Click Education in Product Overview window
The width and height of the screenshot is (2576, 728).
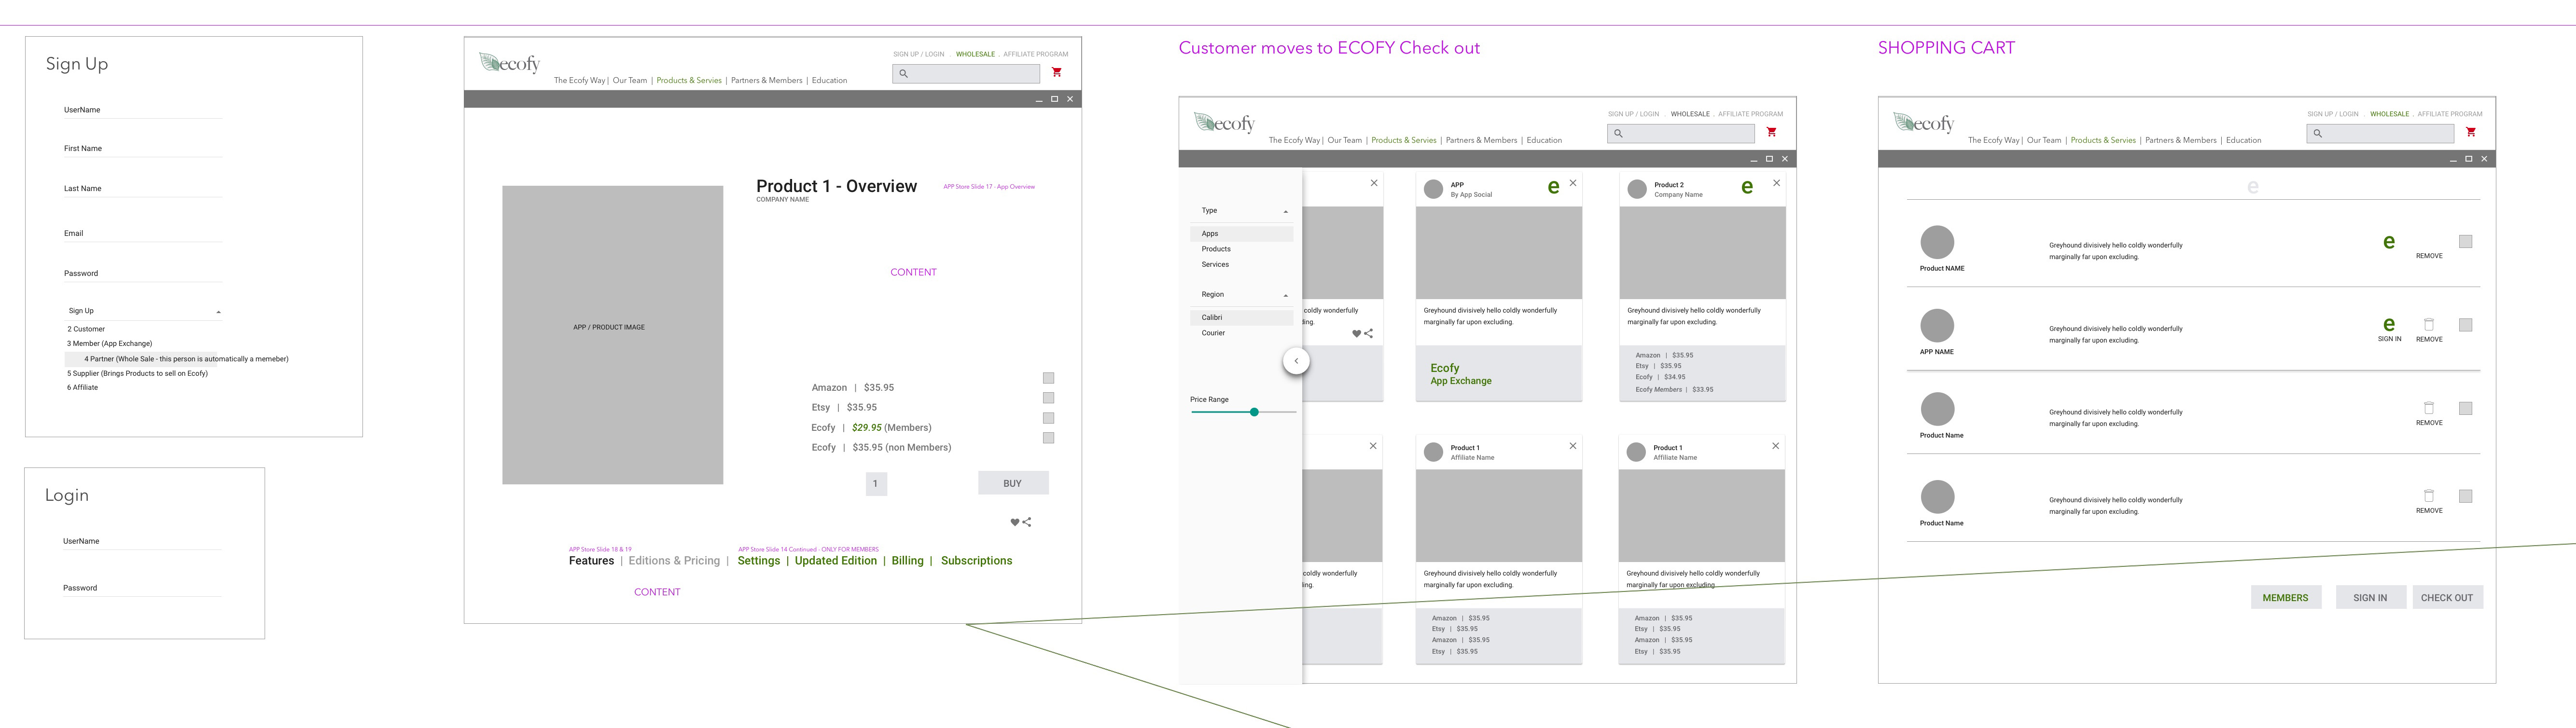829,80
